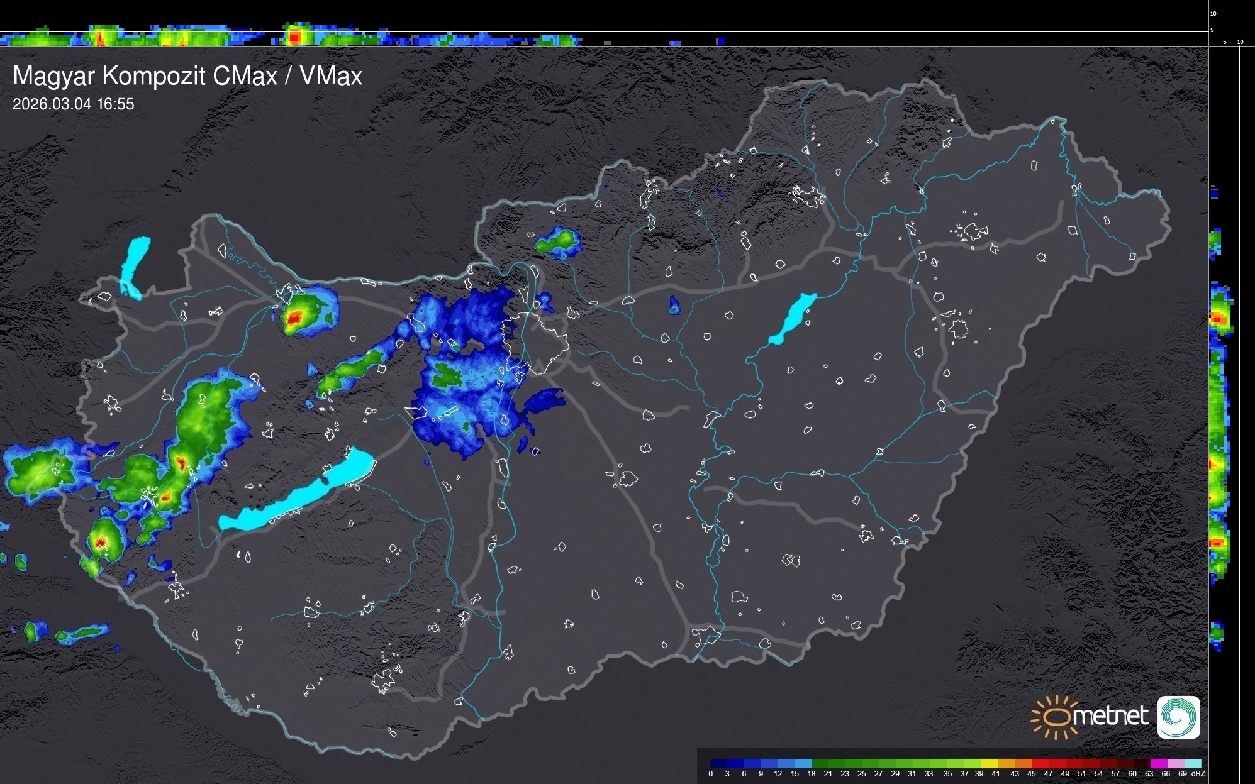Select the magenta 63 dBZ legend swatch

[1157, 763]
